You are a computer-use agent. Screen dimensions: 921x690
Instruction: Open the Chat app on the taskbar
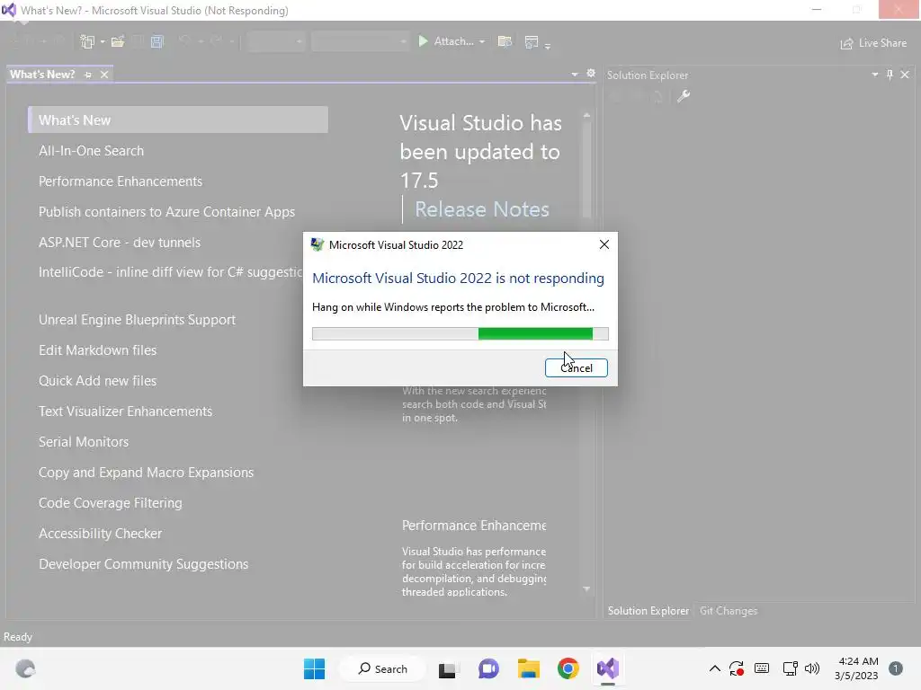pos(488,668)
